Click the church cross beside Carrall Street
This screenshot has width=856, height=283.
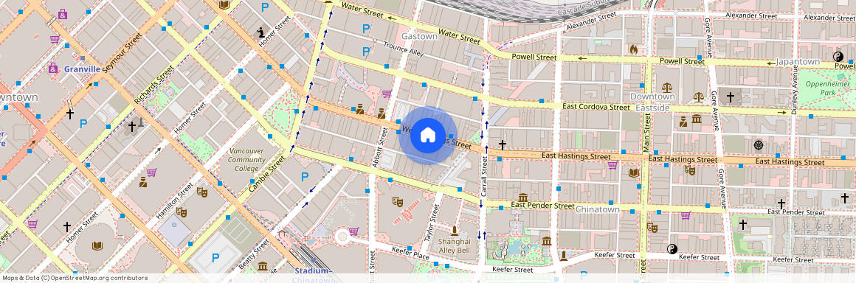pyautogui.click(x=503, y=144)
